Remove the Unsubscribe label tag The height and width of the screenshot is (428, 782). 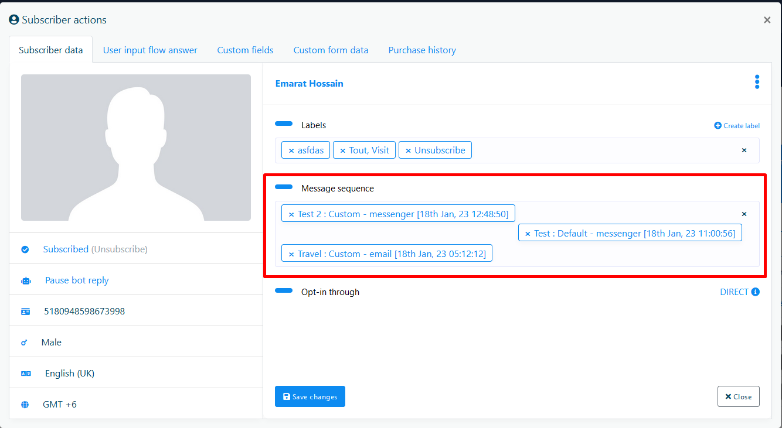click(x=409, y=150)
